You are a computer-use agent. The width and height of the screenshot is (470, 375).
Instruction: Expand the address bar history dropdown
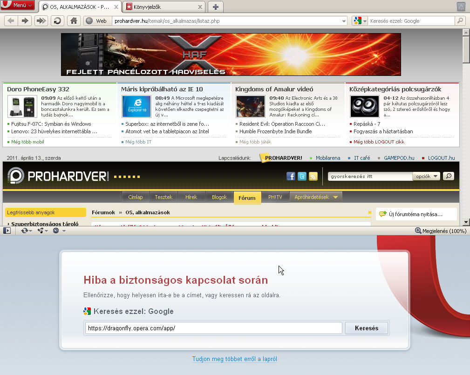(x=344, y=21)
